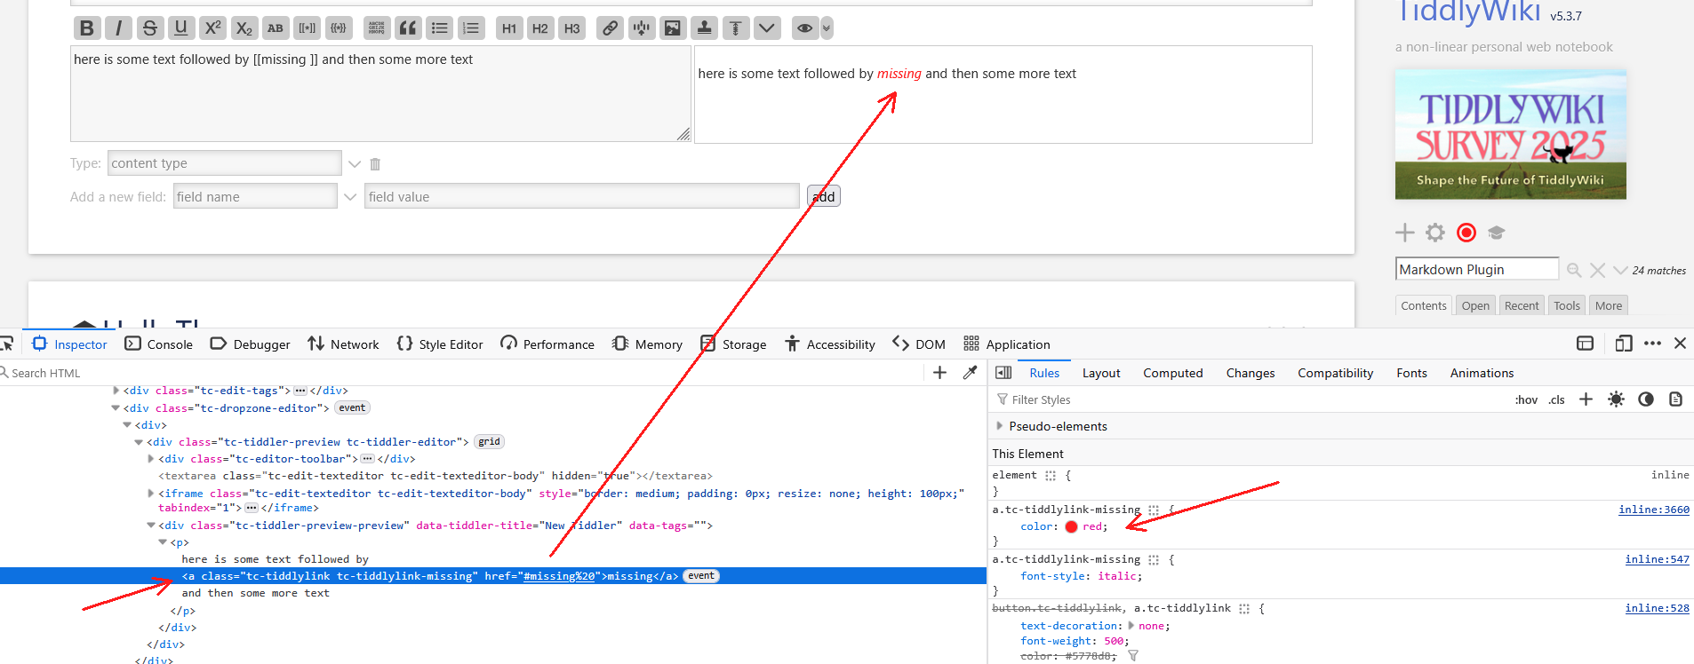Click red color swatch in rules
The height and width of the screenshot is (664, 1694).
point(1071,526)
